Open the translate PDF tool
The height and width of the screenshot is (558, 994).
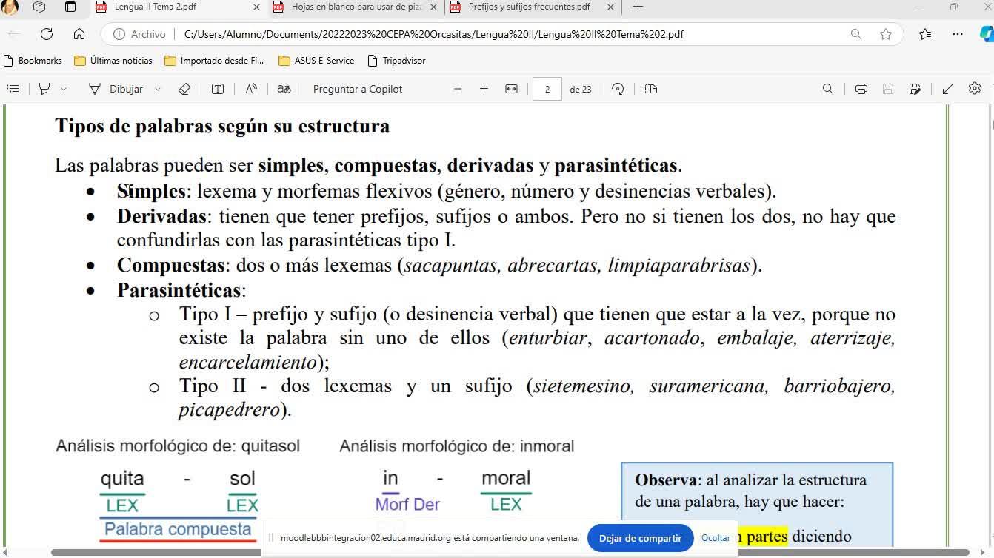[284, 89]
